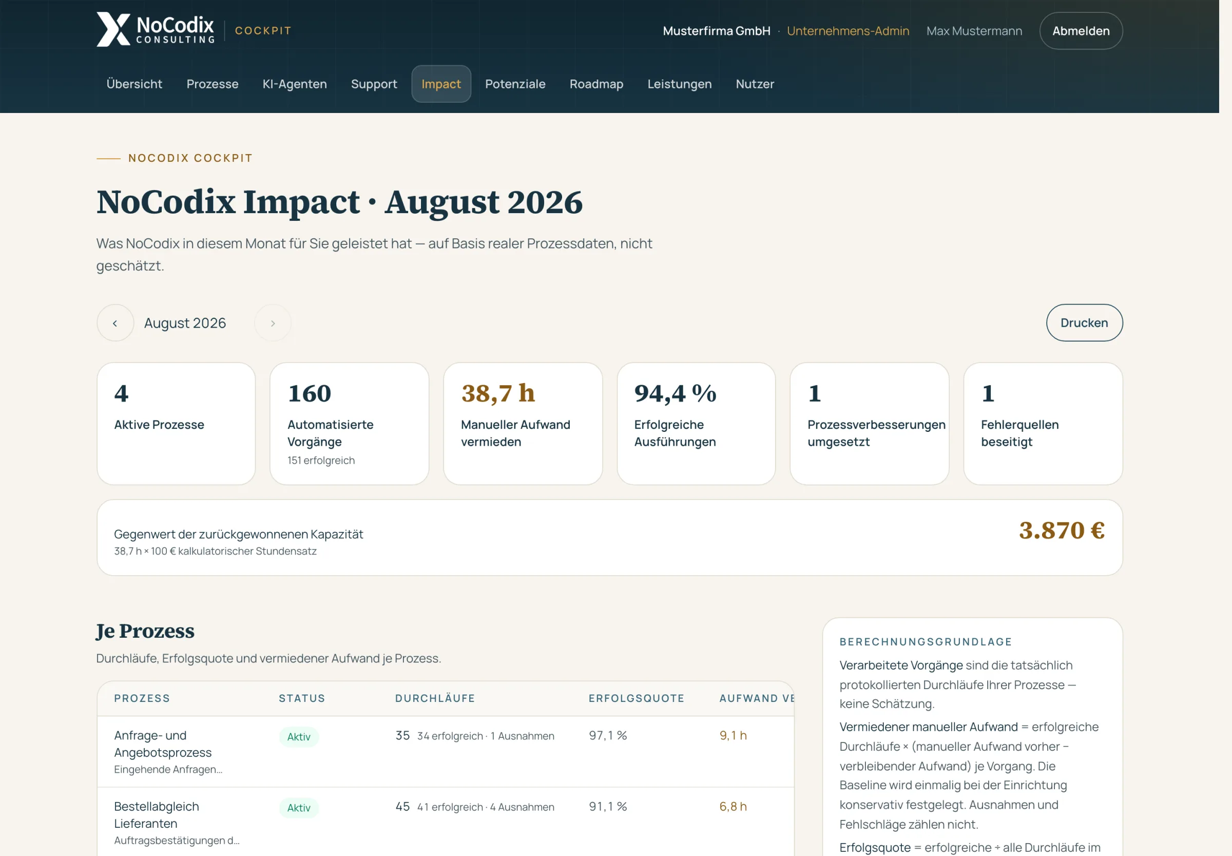Click the Drucken button
This screenshot has width=1232, height=856.
1084,323
